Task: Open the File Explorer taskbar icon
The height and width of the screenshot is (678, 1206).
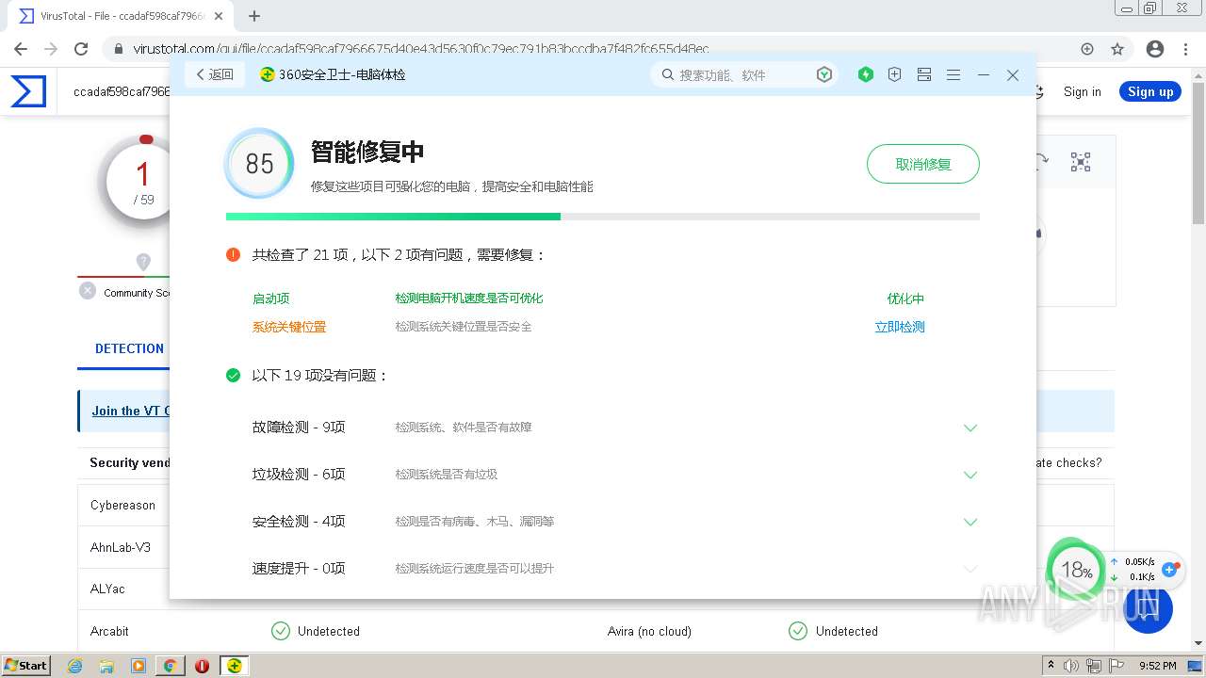Action: 106,666
